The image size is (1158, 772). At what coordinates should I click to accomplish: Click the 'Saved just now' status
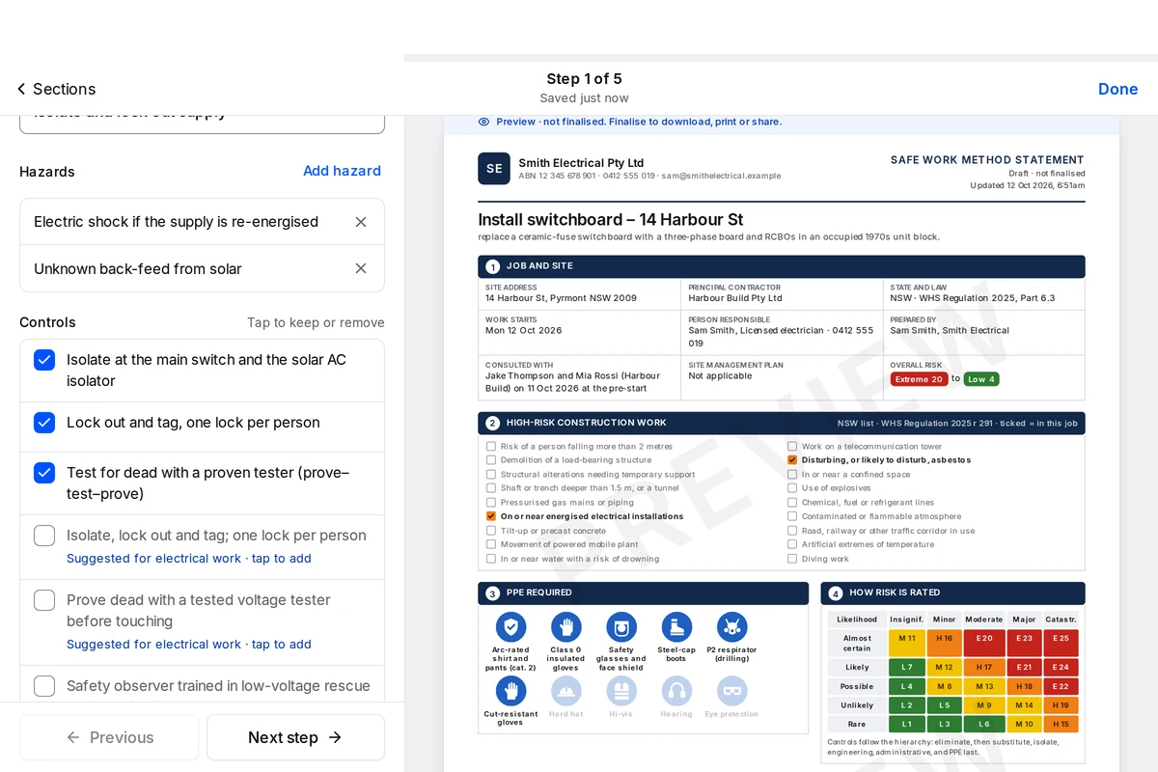tap(584, 98)
